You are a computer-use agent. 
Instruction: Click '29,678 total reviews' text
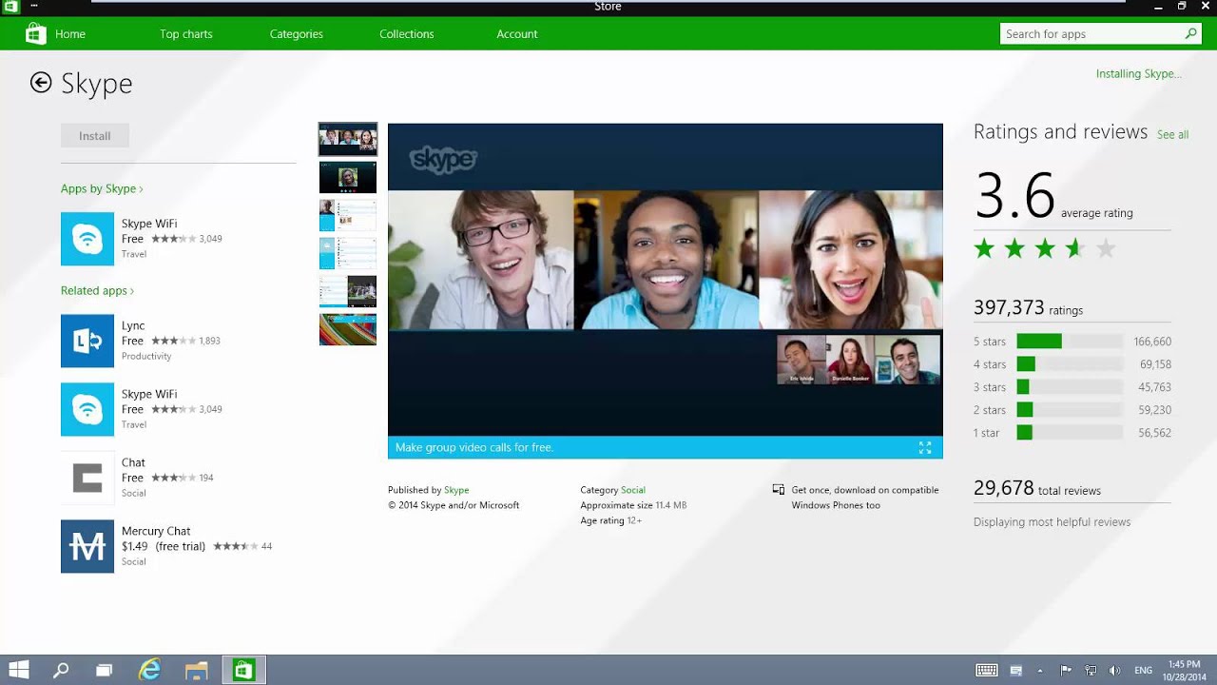pos(1037,489)
